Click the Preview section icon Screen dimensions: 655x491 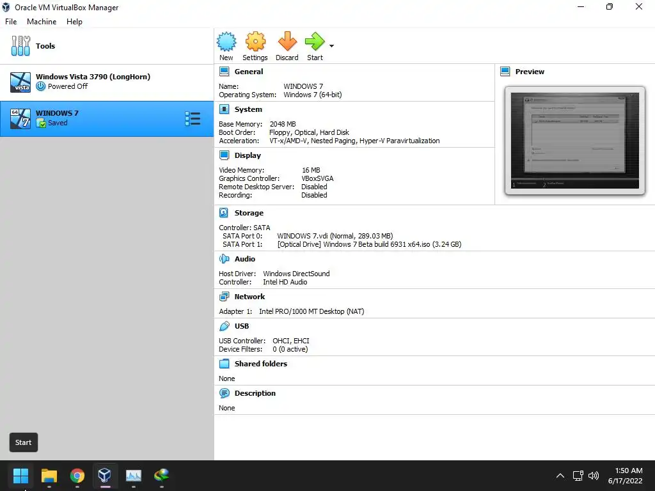coord(505,72)
